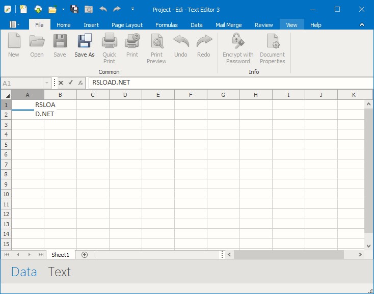The height and width of the screenshot is (294, 374).
Task: Add a new sheet with plus icon
Action: click(85, 254)
